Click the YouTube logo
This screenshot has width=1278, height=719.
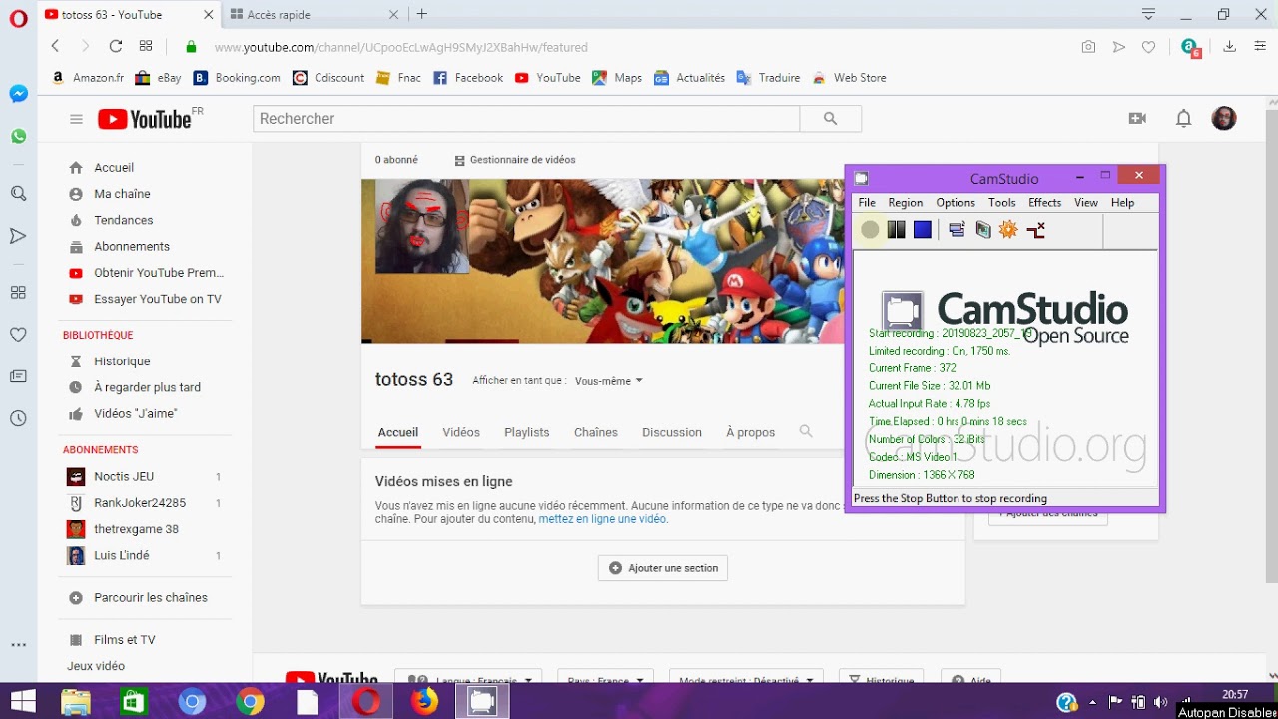pyautogui.click(x=145, y=119)
